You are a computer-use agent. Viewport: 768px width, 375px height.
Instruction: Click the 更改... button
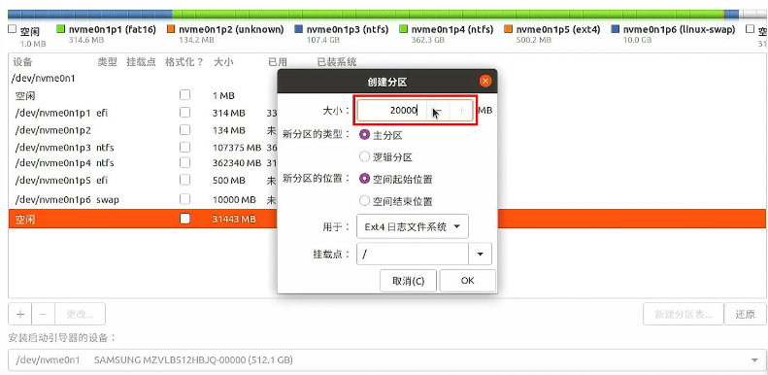tap(80, 314)
